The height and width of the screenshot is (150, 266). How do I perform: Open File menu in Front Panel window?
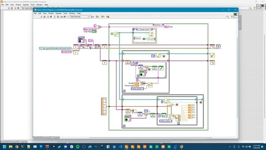point(2,5)
